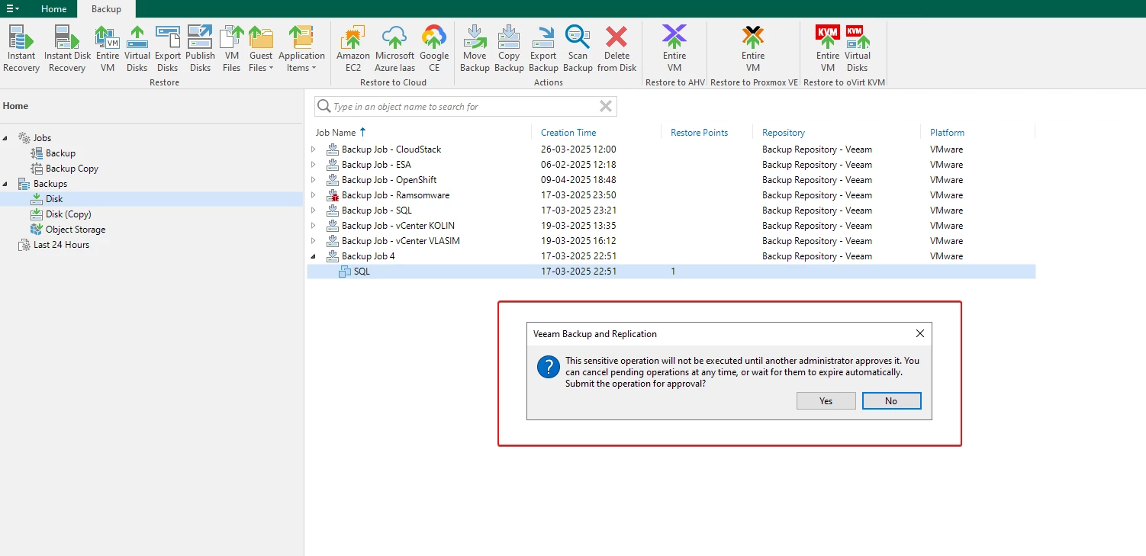Collapse the Backups tree node
Viewport: 1146px width, 556px height.
point(6,184)
